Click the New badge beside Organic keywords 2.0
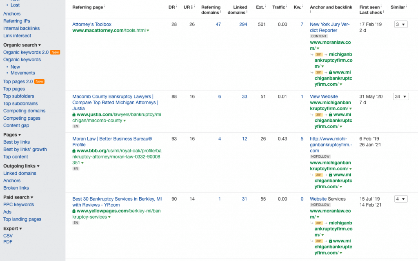 pyautogui.click(x=55, y=52)
